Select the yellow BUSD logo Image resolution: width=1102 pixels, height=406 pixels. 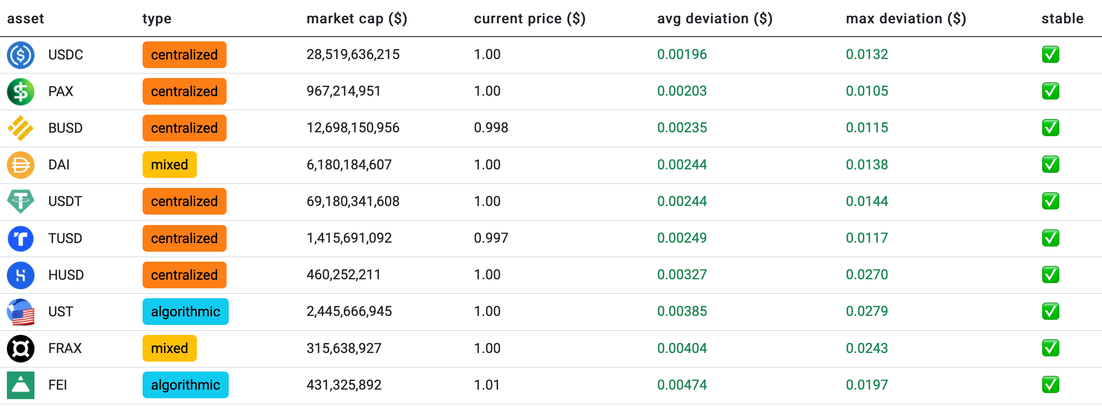(x=21, y=128)
